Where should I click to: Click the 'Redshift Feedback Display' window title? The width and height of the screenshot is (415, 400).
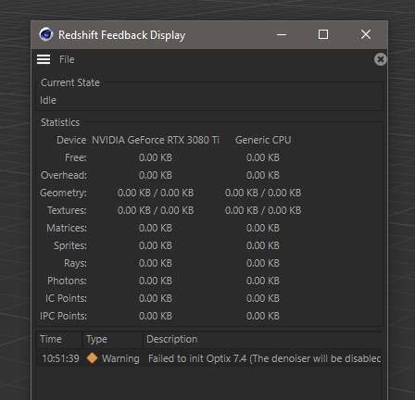click(122, 35)
